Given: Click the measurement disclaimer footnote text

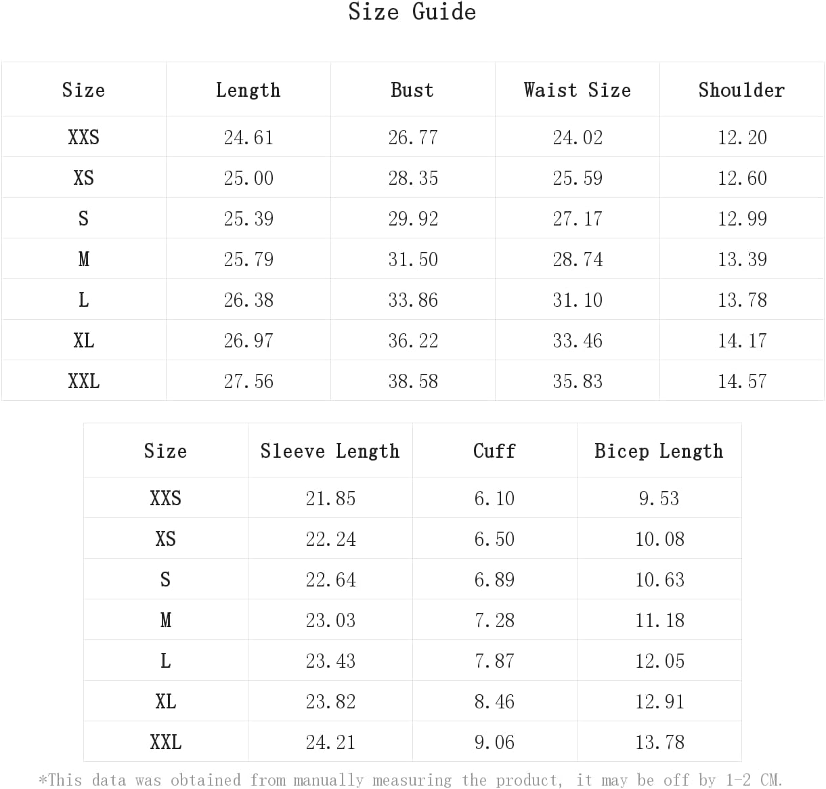Looking at the screenshot, I should tap(410, 780).
